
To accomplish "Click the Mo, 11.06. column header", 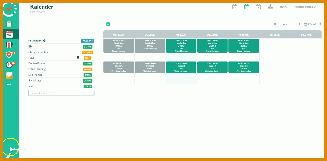I will pyautogui.click(x=119, y=34).
